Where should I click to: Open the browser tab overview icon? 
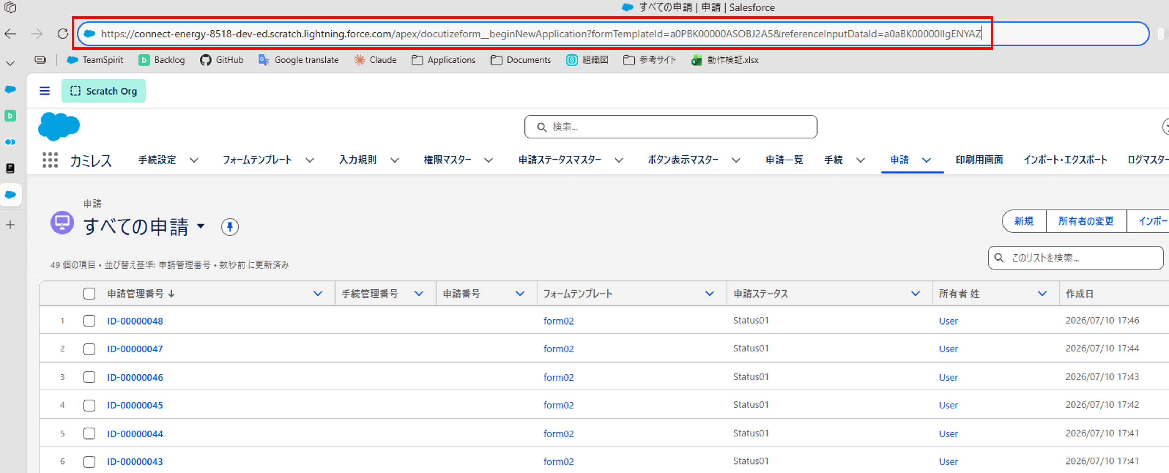(10, 8)
